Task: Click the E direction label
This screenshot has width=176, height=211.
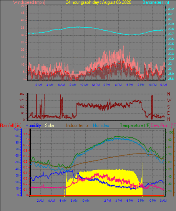Action: pyautogui.click(x=168, y=113)
